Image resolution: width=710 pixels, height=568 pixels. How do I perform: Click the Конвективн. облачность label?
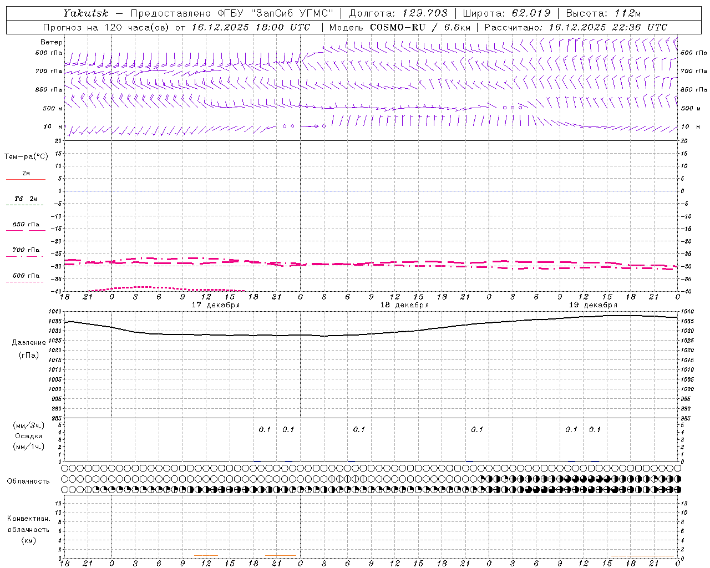point(28,524)
